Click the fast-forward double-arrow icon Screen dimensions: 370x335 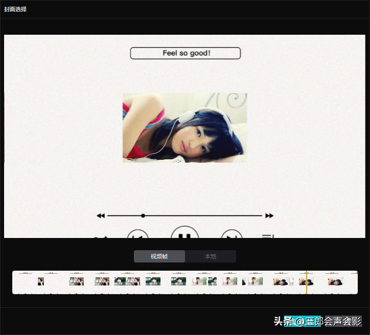pyautogui.click(x=269, y=216)
